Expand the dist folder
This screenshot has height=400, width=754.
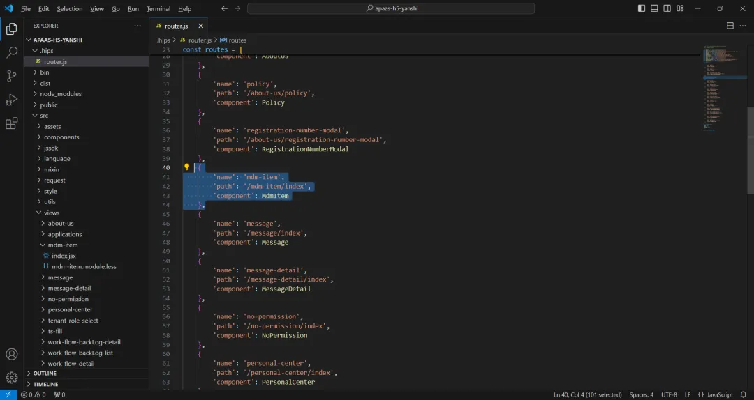click(86, 83)
